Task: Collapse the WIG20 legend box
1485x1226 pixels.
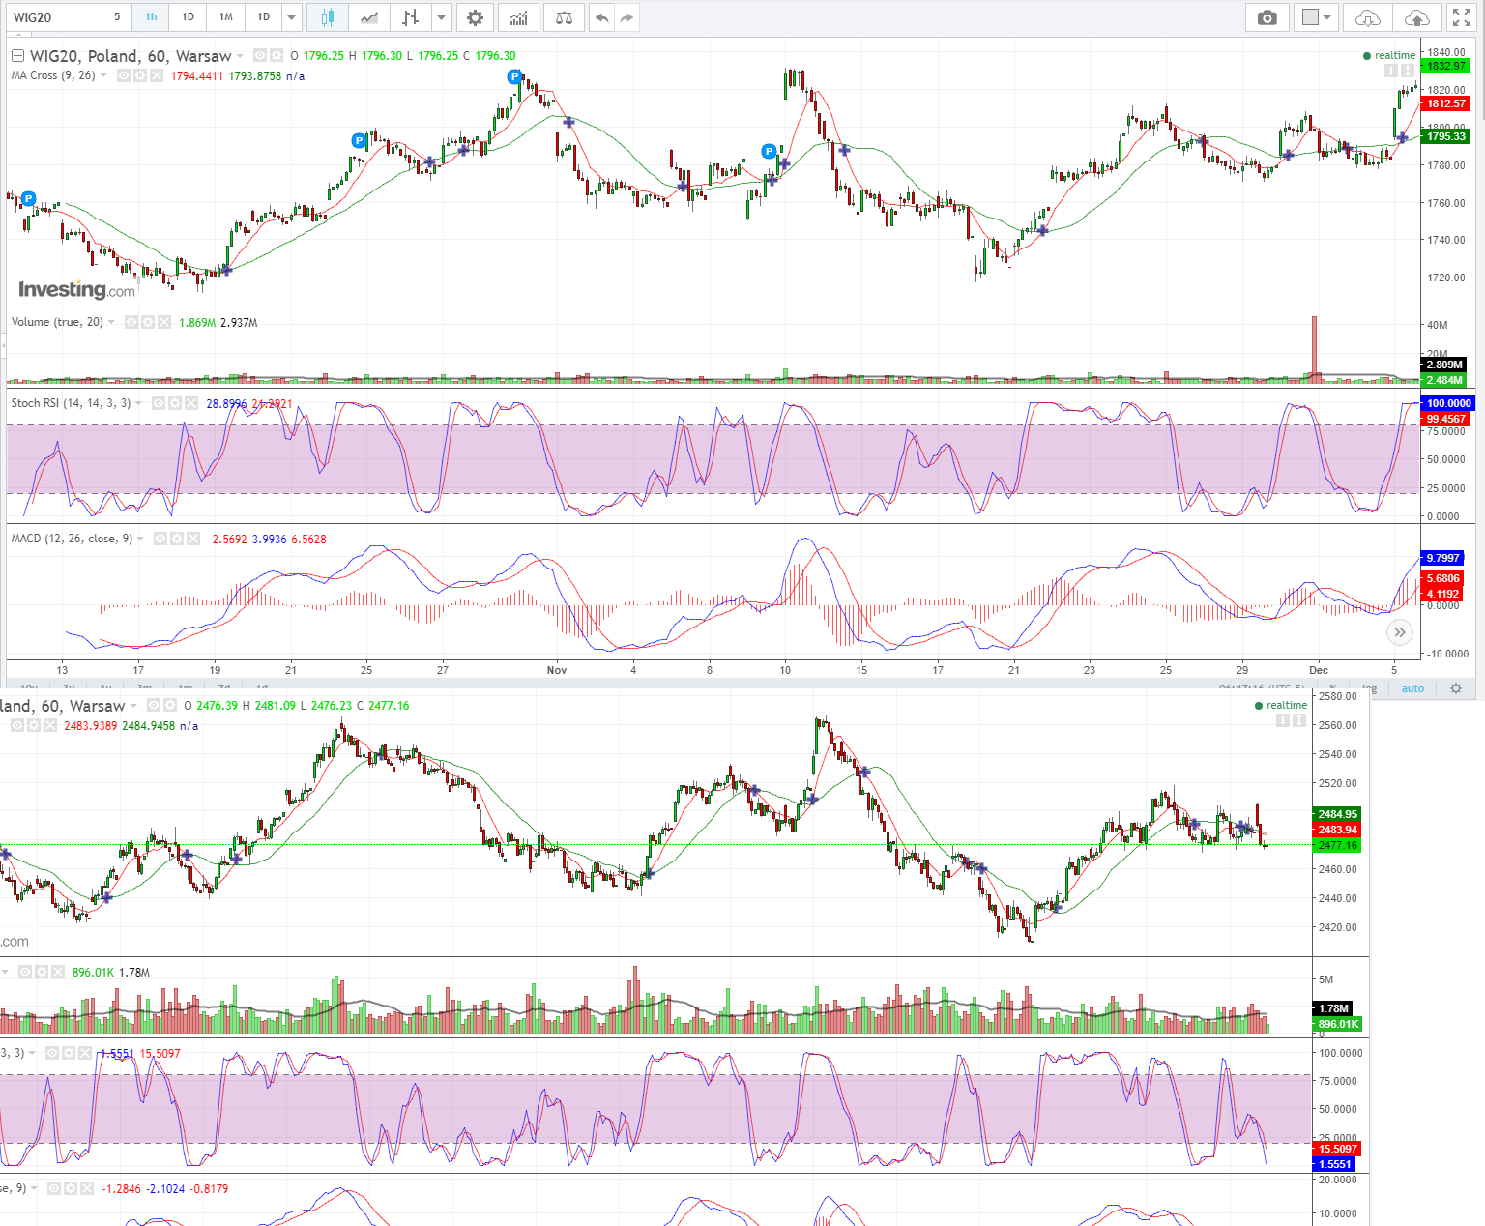Action: tap(17, 56)
